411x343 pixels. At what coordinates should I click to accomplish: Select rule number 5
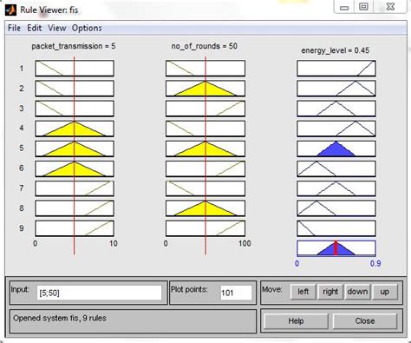click(x=22, y=148)
